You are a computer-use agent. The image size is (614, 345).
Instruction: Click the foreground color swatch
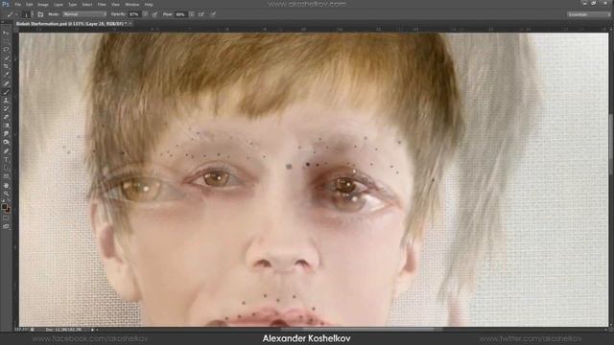[4, 207]
